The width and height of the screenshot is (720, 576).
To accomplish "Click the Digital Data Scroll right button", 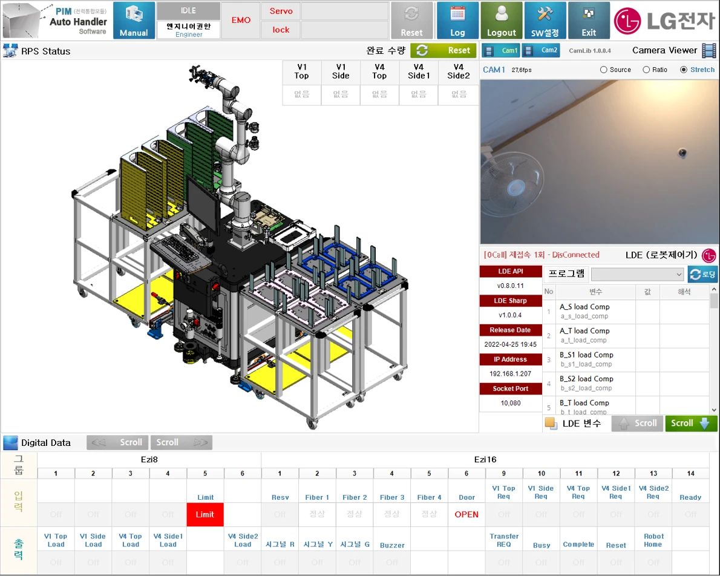I will pyautogui.click(x=182, y=442).
